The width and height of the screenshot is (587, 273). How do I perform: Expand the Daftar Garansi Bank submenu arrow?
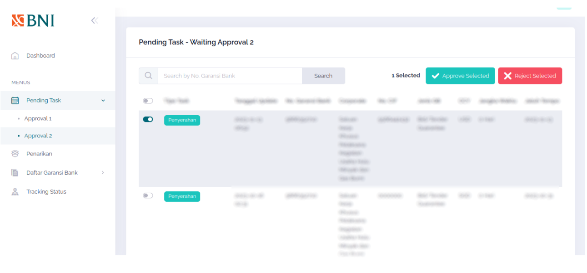tap(103, 173)
